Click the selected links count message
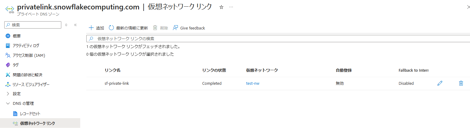This screenshot has width=470, height=130. pos(130,54)
